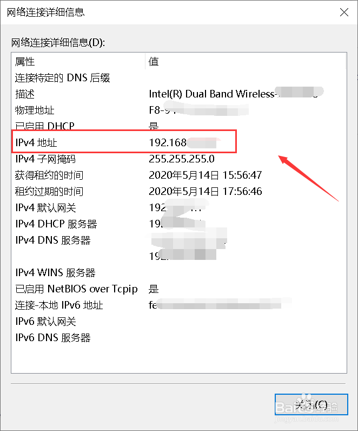Close the network details dialog with X
Viewport: 358px width, 431px height.
[344, 12]
